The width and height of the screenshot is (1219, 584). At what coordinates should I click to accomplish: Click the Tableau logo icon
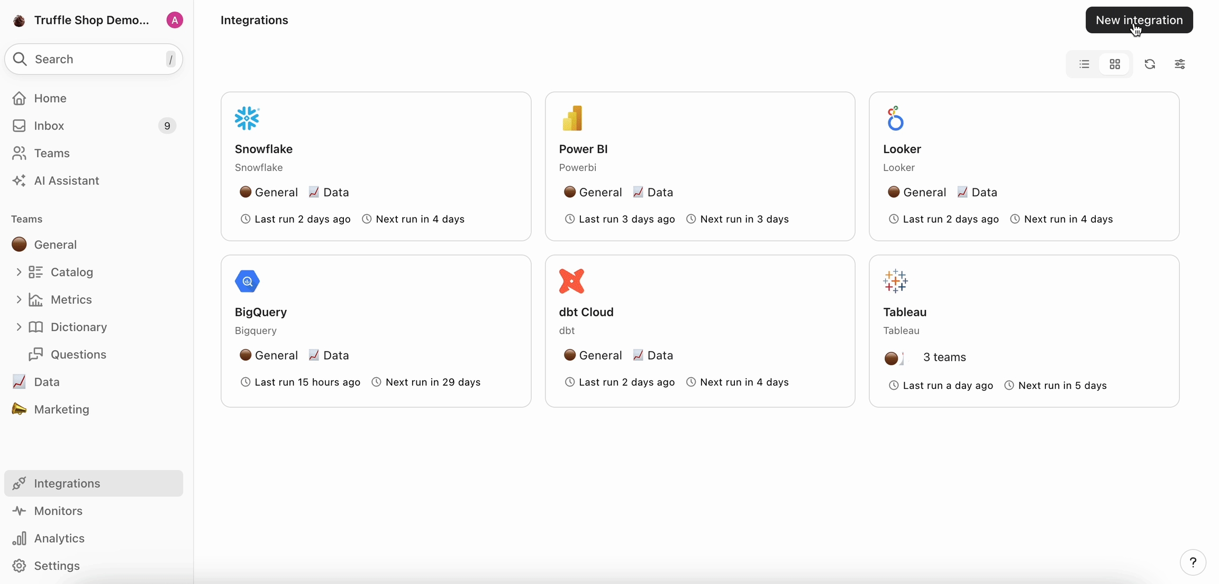[x=895, y=281]
